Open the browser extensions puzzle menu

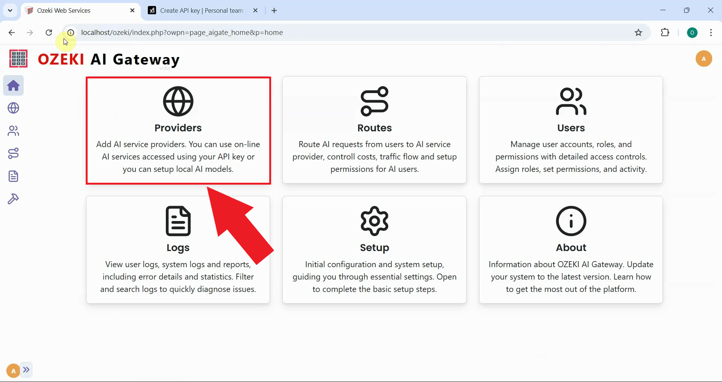(665, 33)
